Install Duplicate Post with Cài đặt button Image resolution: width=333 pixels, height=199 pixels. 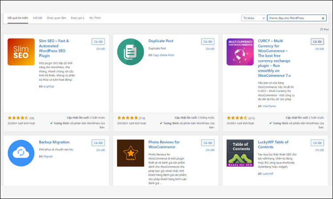point(208,42)
